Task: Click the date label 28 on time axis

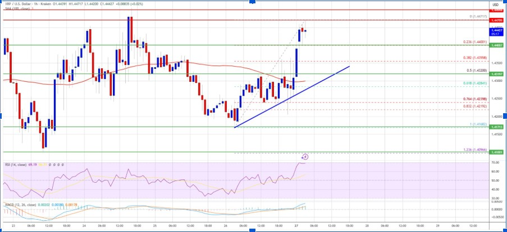Action: pyautogui.click(x=366, y=226)
